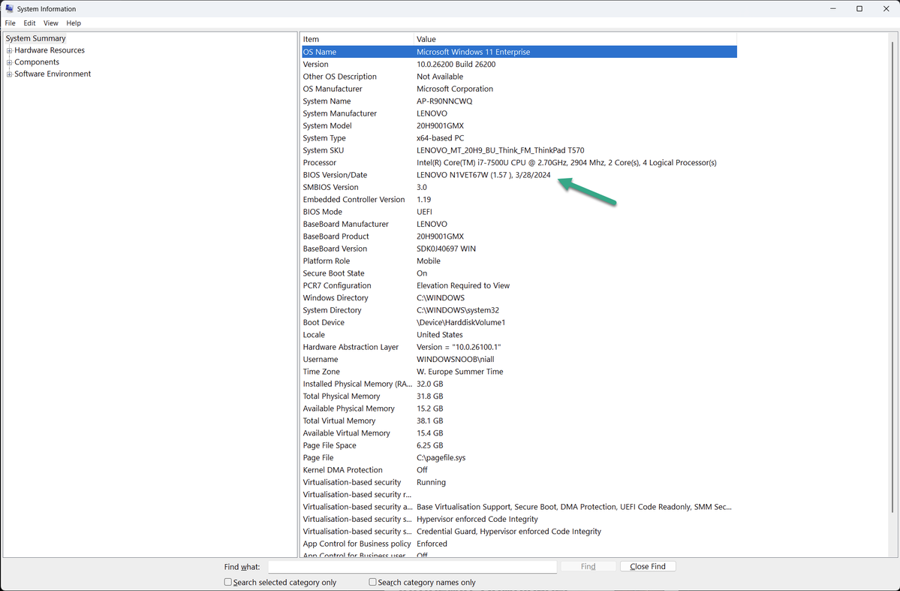Screen dimensions: 900x591
Task: Select the BaseBoard Product row
Action: coord(519,237)
